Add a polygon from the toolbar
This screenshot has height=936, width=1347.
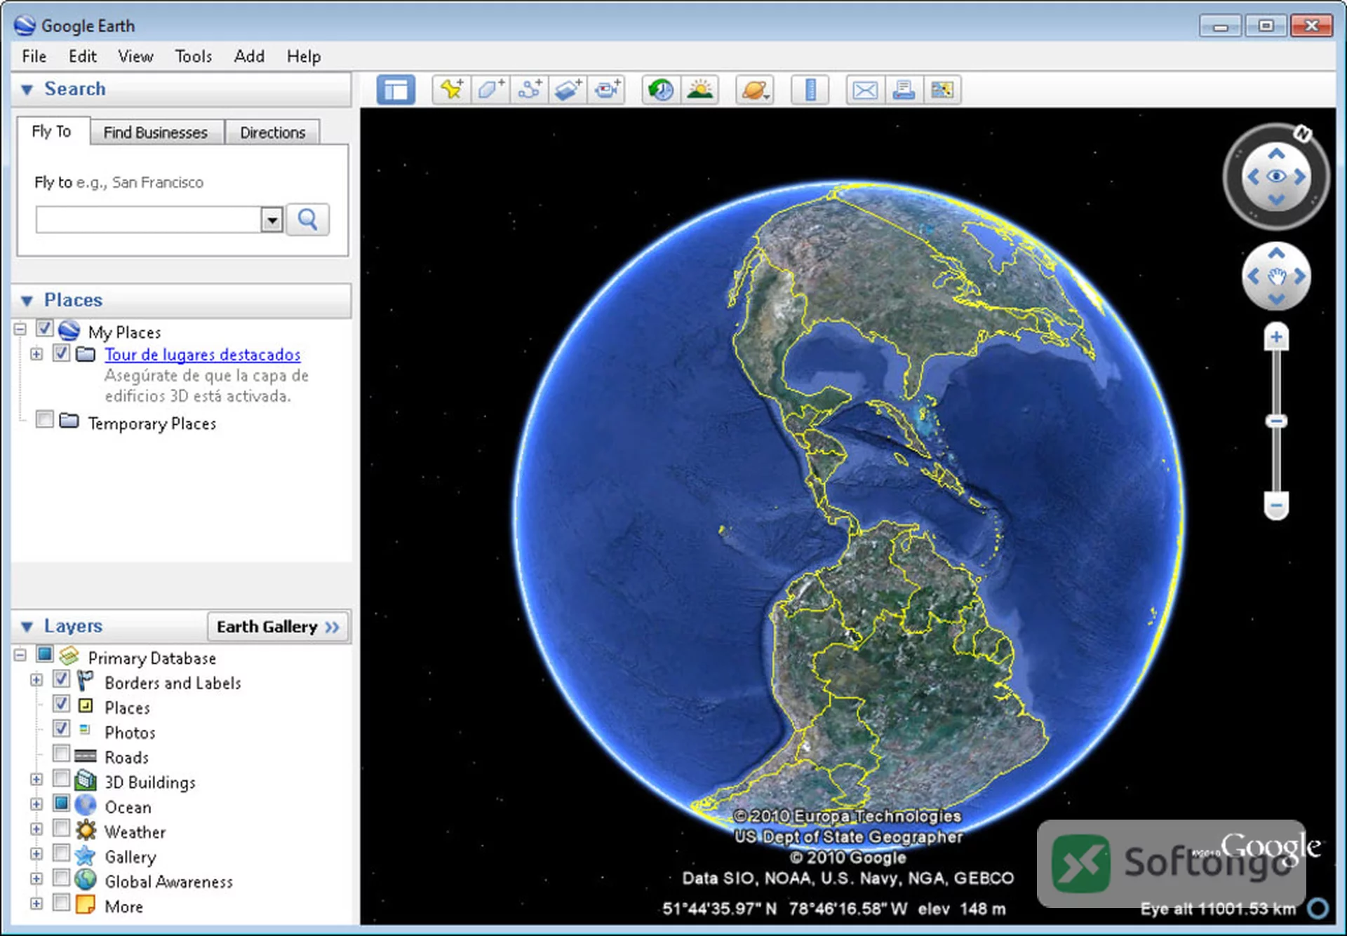490,90
